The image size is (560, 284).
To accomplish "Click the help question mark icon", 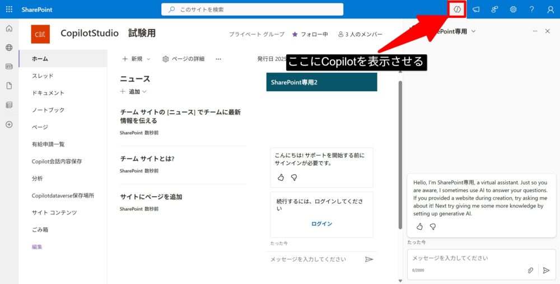I will [531, 10].
